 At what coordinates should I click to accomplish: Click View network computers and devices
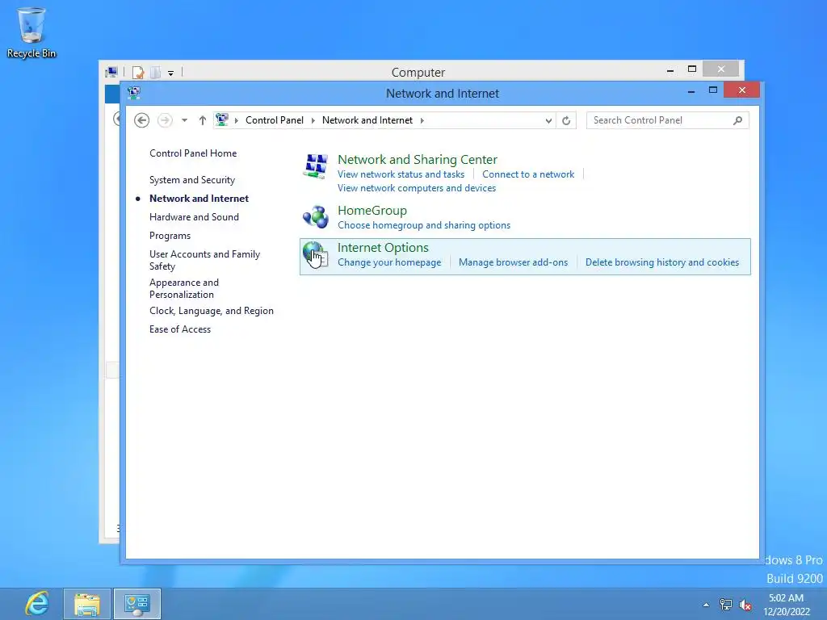tap(417, 187)
